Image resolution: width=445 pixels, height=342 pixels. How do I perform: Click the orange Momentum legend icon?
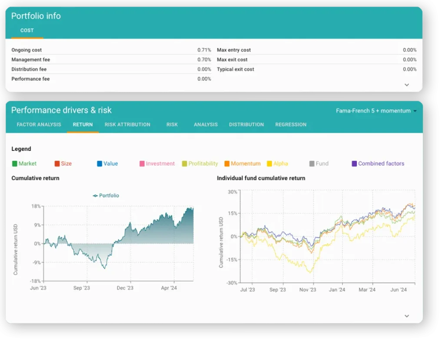coord(227,164)
